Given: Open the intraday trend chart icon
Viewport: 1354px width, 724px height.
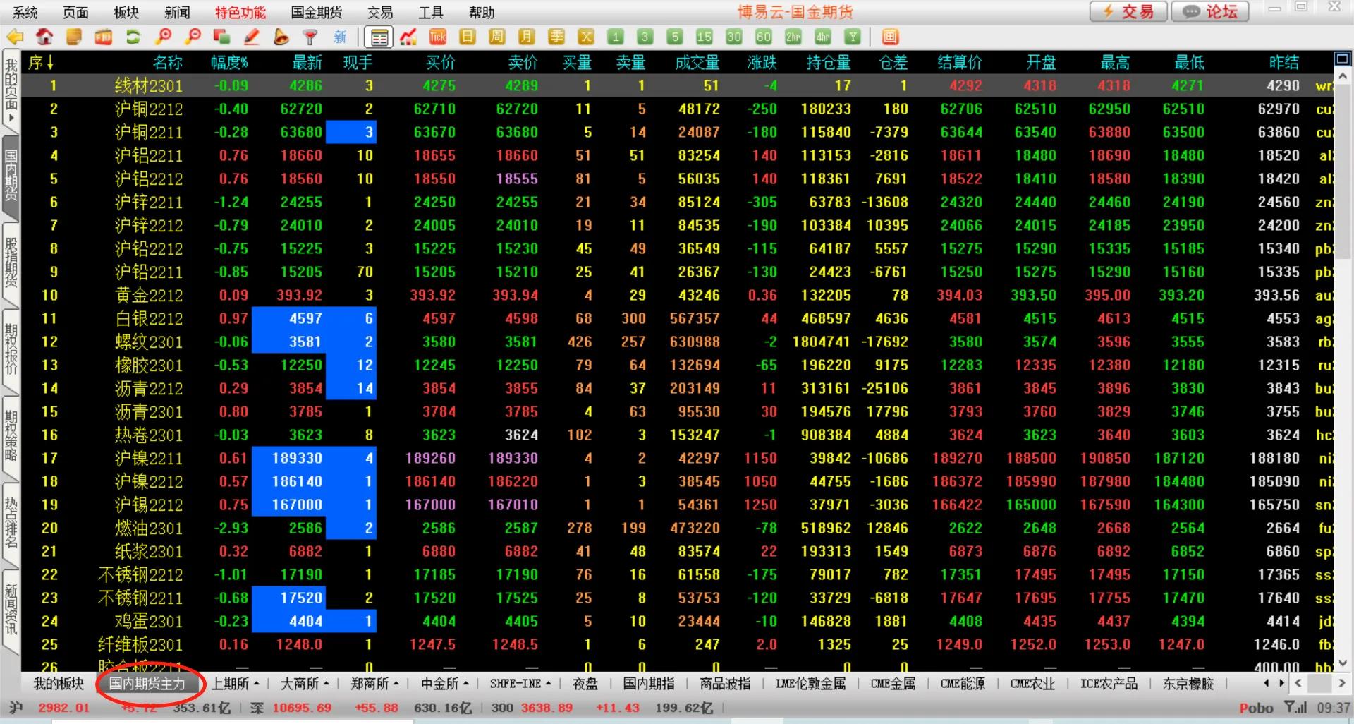Looking at the screenshot, I should coord(408,37).
